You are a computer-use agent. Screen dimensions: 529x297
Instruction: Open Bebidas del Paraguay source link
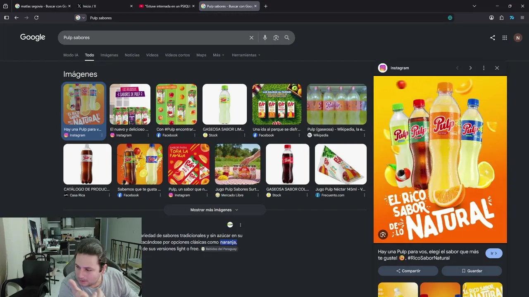pos(219,249)
